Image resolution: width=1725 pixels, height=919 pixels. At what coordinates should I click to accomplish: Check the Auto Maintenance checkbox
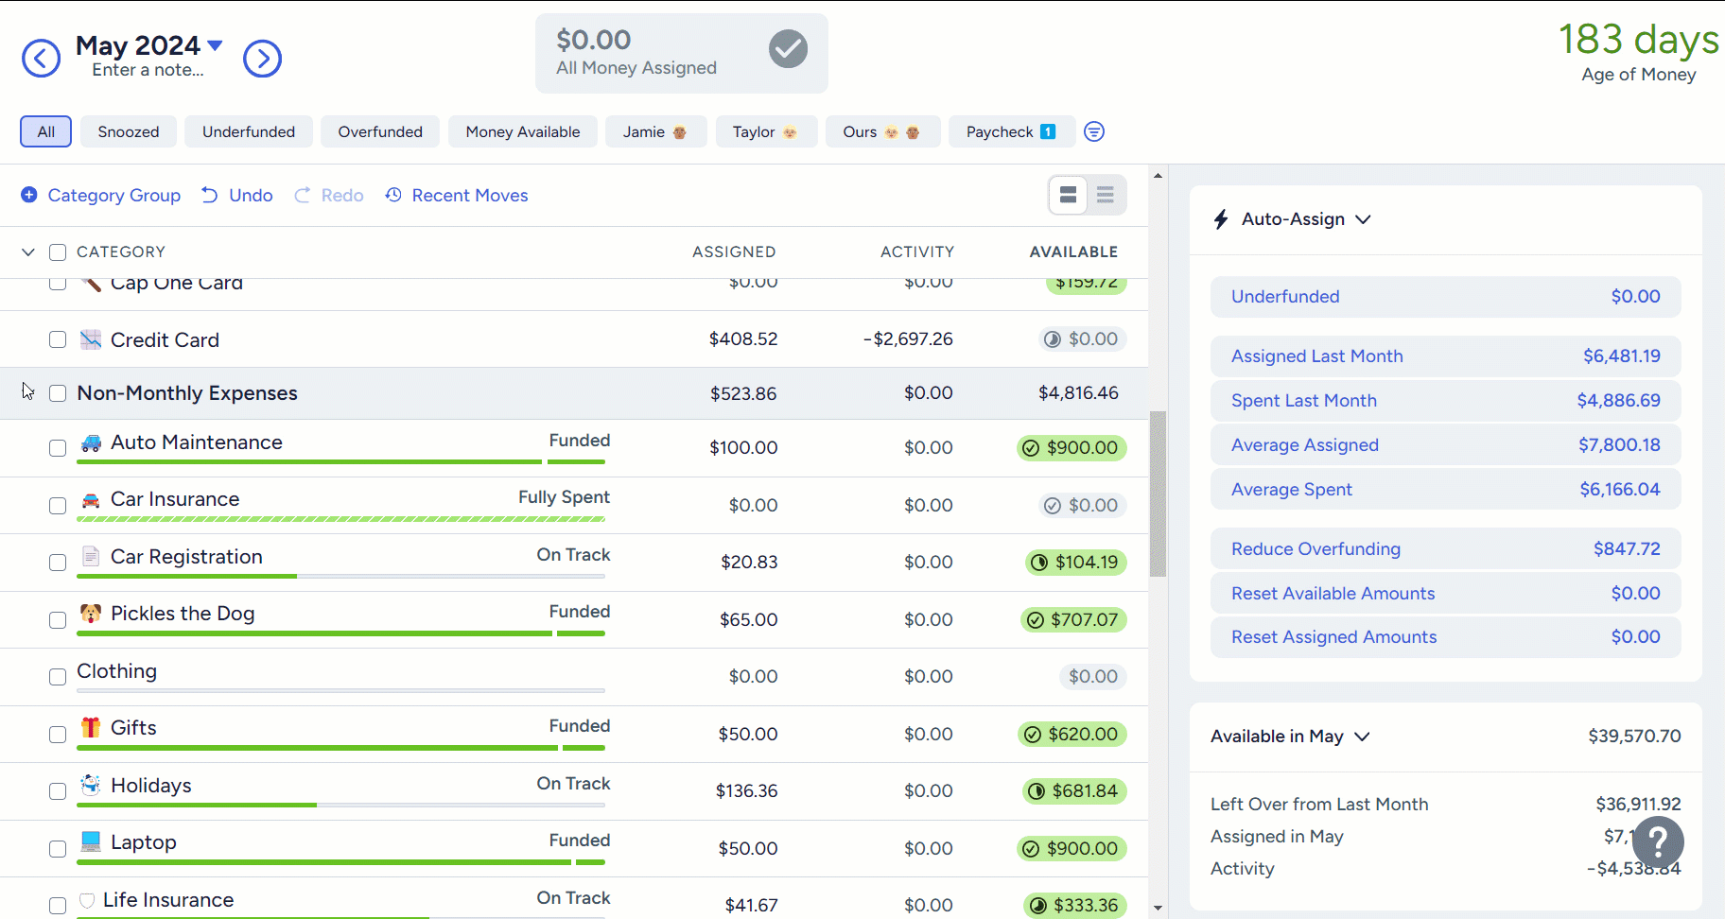(x=58, y=448)
